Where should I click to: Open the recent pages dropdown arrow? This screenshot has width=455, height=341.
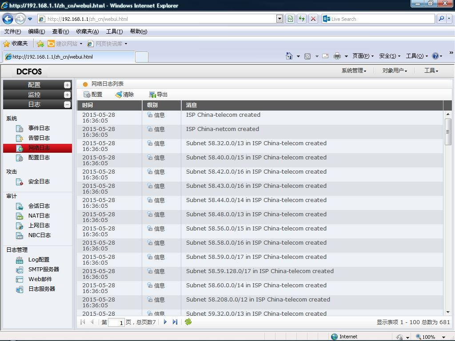click(x=30, y=19)
